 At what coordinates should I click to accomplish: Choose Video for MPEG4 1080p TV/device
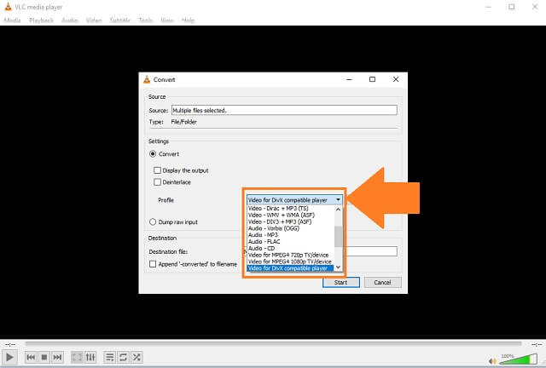(290, 262)
